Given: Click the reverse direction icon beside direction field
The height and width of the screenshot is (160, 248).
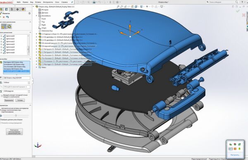Looking at the screenshot, I should click(x=1, y=78).
